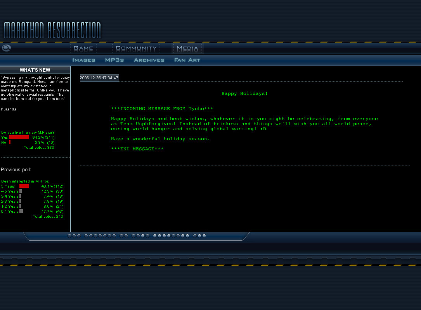The image size is (421, 310).
Task: Go to the Images section
Action: coord(83,60)
